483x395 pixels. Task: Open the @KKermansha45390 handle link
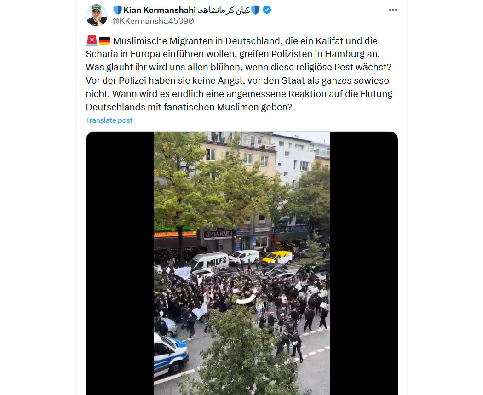pyautogui.click(x=153, y=21)
